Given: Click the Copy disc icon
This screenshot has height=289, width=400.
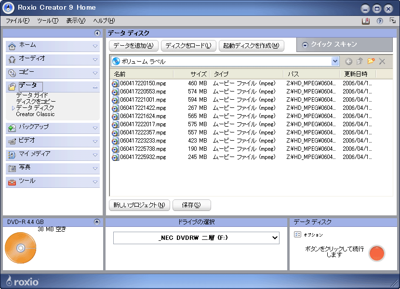Looking at the screenshot, I should click(x=12, y=73).
